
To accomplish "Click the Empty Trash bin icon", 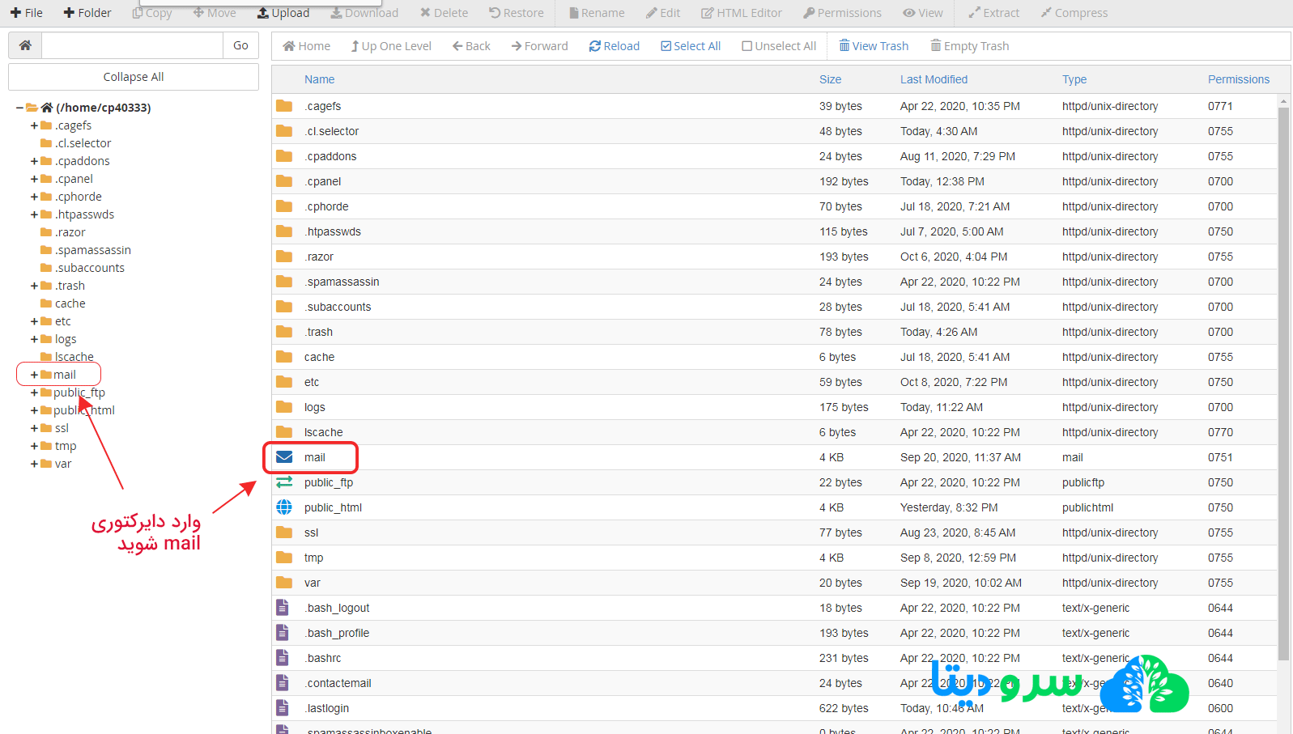I will pyautogui.click(x=936, y=45).
